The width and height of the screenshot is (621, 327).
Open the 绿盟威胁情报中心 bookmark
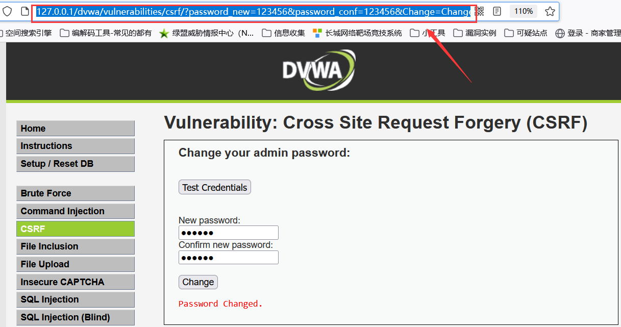click(x=207, y=33)
